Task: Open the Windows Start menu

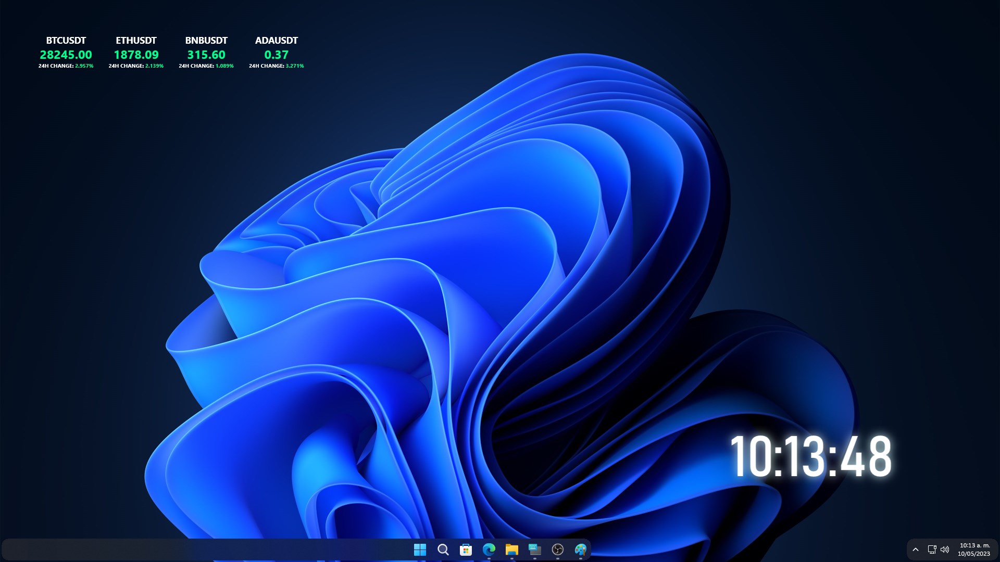Action: 420,550
